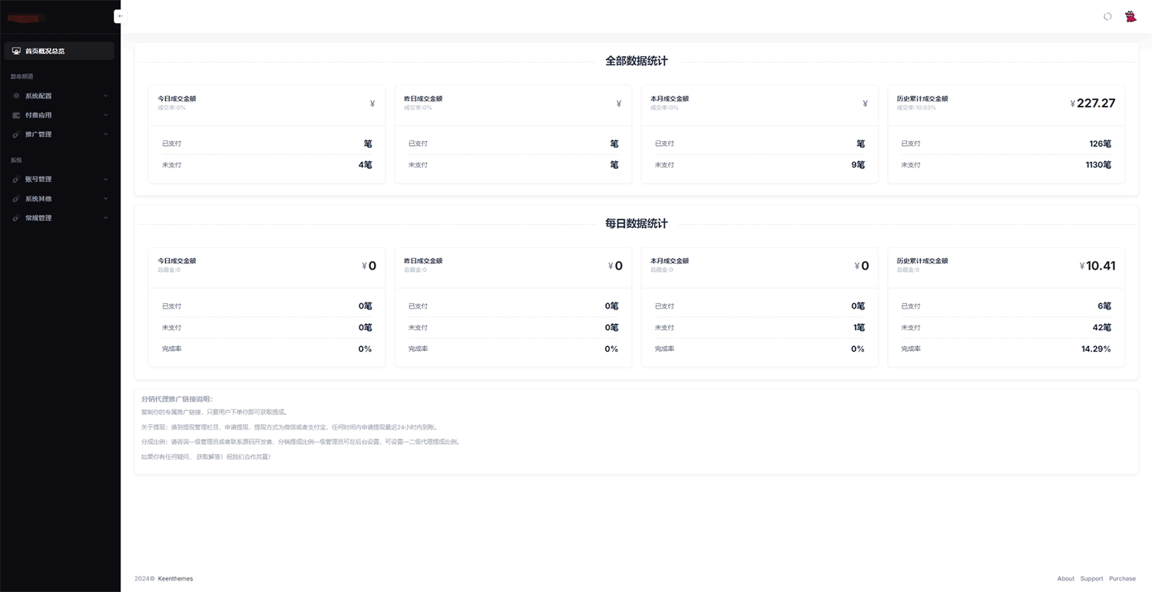This screenshot has height=592, width=1152.
Task: Select the 付费应用 menu label
Action: (38, 115)
